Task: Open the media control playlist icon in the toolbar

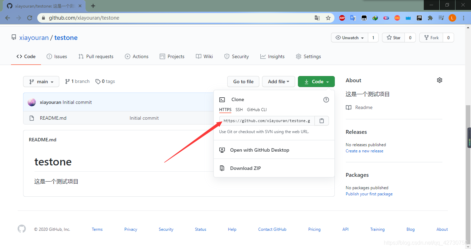Action: [x=441, y=18]
